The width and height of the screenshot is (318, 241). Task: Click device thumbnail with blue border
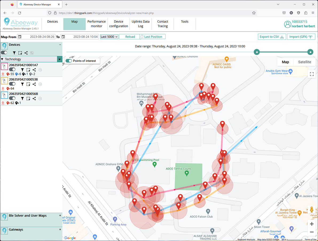coord(4,95)
